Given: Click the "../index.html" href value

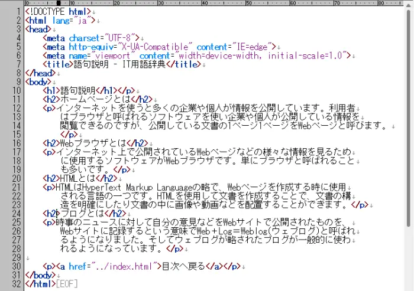Looking at the screenshot, I should tap(125, 266).
